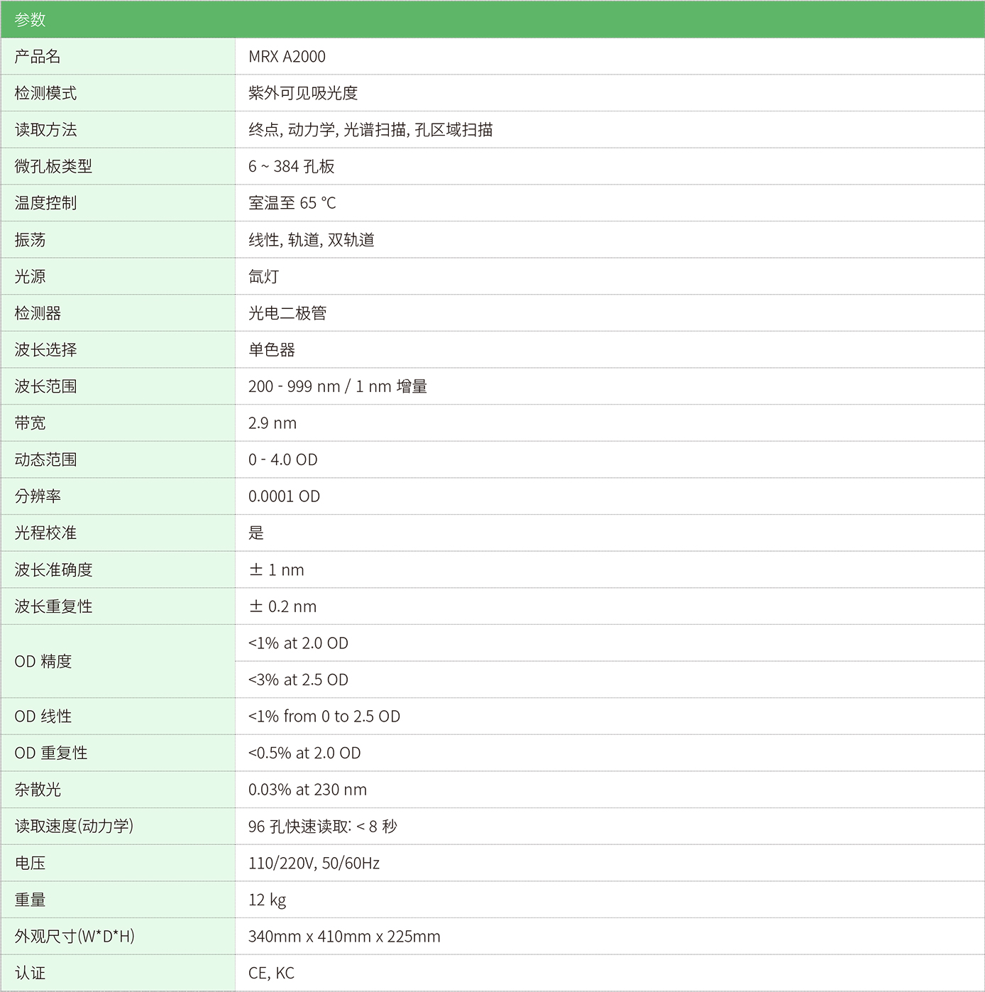This screenshot has height=992, width=985.
Task: Click the 线性, 轨道, 双轨道 value
Action: click(x=312, y=240)
